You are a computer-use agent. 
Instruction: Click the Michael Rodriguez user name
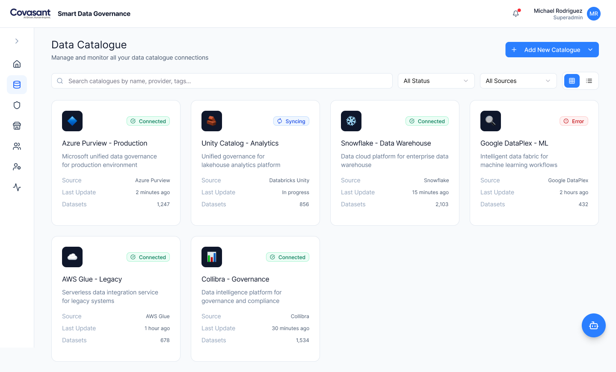point(558,11)
